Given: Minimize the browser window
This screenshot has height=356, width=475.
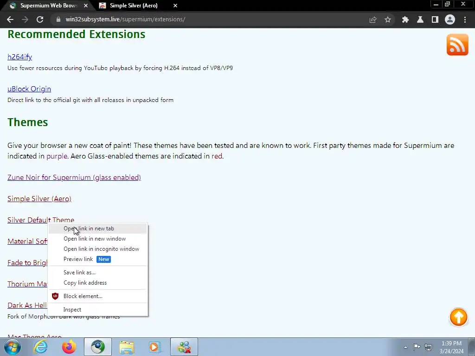Looking at the screenshot, I should coord(436,4).
